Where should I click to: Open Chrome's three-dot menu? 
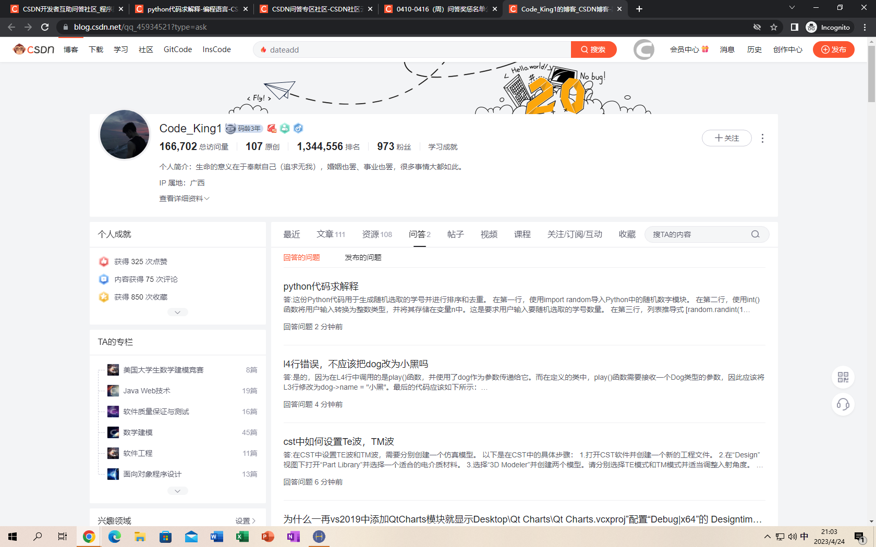(865, 27)
